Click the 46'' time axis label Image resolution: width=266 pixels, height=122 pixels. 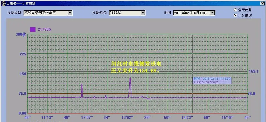click(x=27, y=117)
